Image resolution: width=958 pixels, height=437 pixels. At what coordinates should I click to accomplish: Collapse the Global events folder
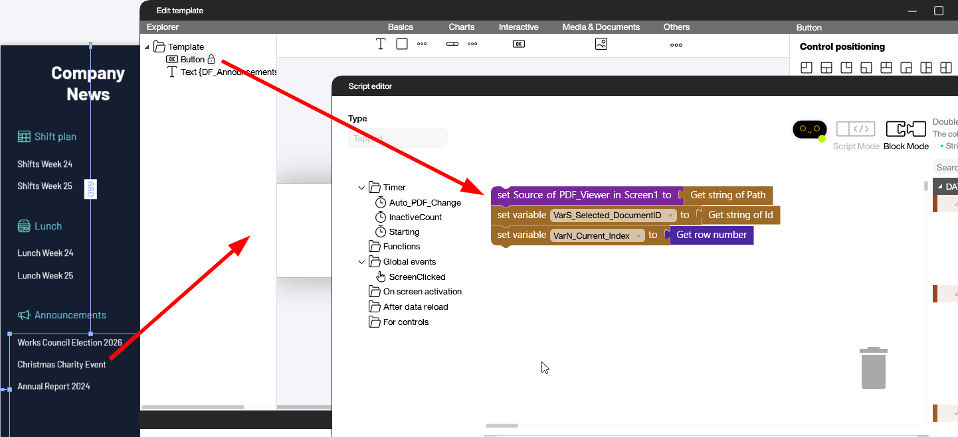[362, 262]
